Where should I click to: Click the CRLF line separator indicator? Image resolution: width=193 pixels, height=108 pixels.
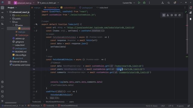(163, 106)
